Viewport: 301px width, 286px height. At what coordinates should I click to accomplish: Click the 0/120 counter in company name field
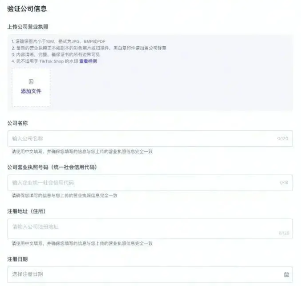tap(282, 139)
